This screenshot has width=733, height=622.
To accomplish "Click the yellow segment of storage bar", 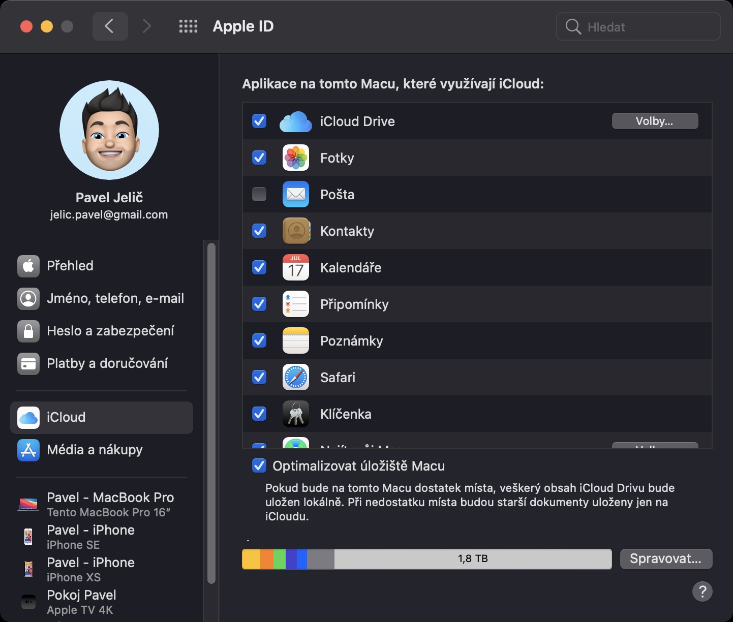I will coord(251,559).
